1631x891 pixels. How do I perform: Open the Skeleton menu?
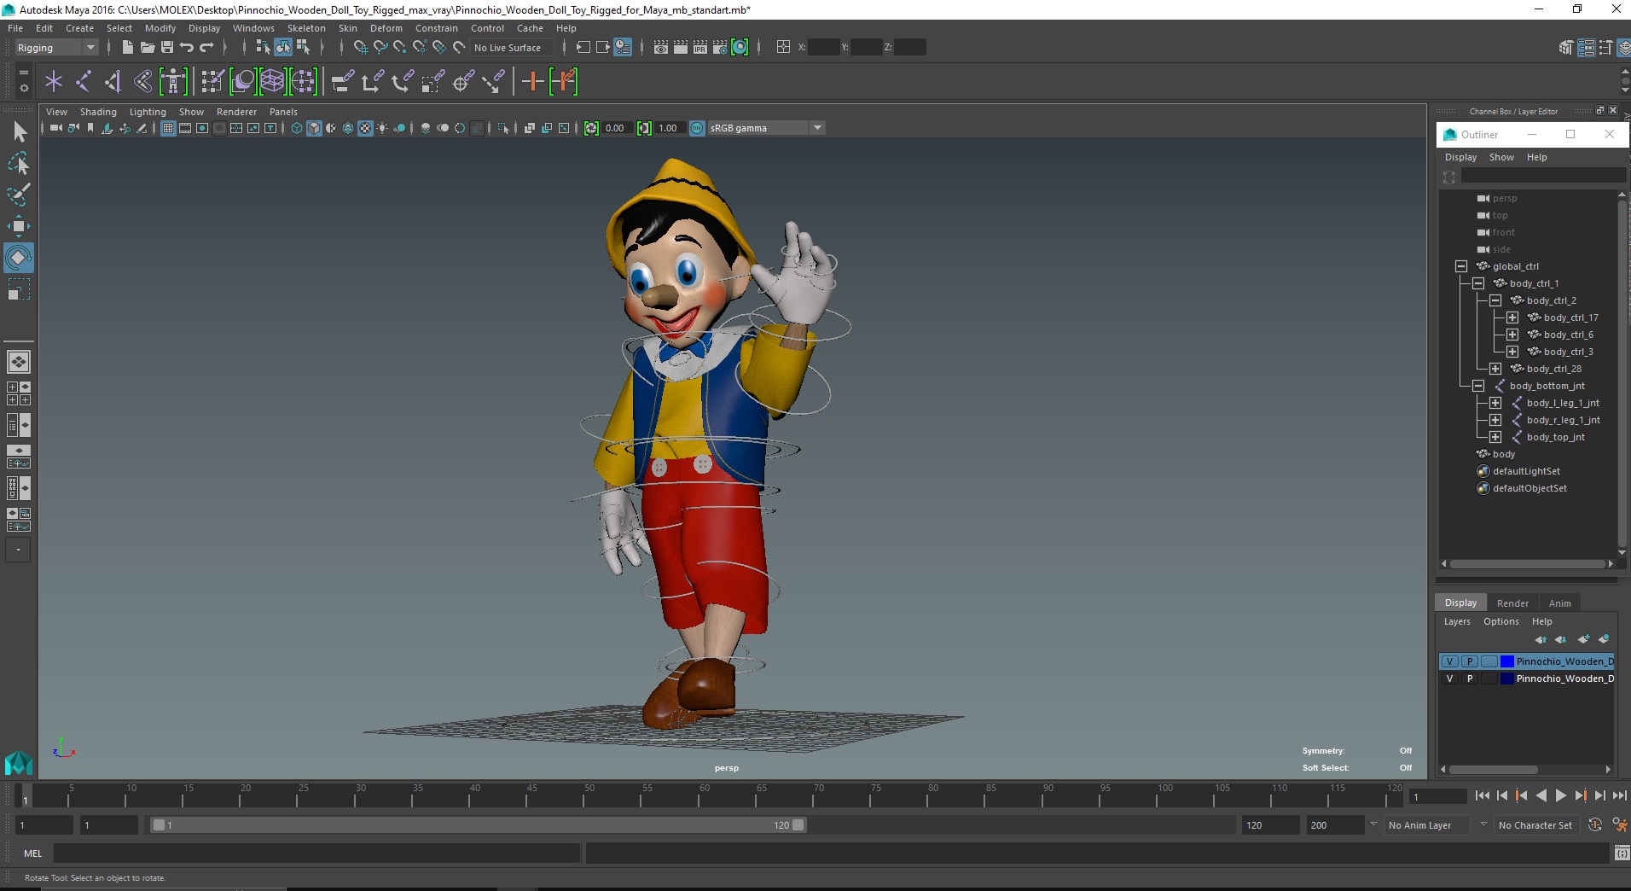(x=306, y=28)
